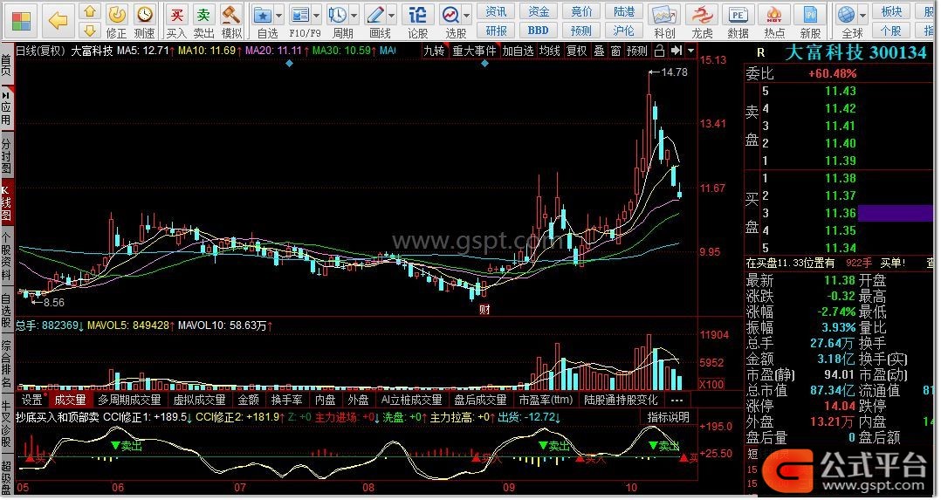Toggle 复权 price adjustment
This screenshot has height=500, width=941.
pyautogui.click(x=577, y=51)
